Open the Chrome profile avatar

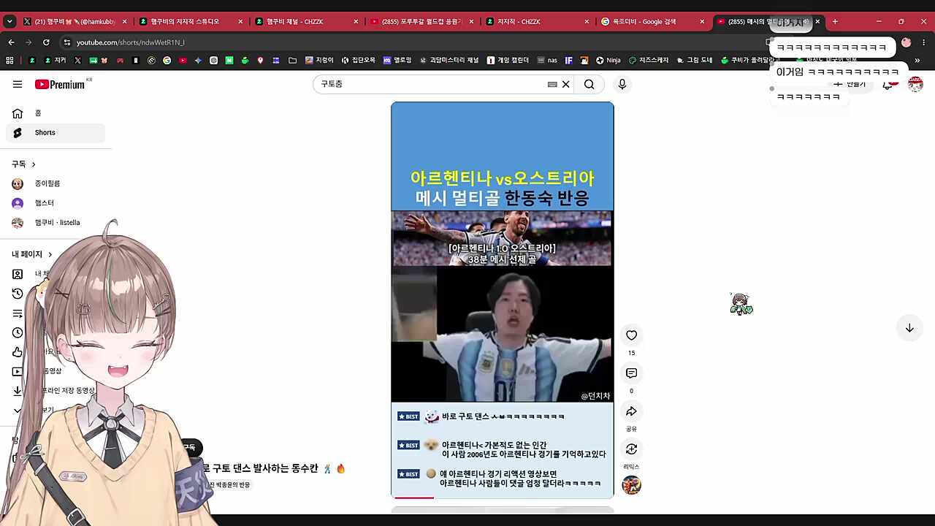tap(907, 42)
